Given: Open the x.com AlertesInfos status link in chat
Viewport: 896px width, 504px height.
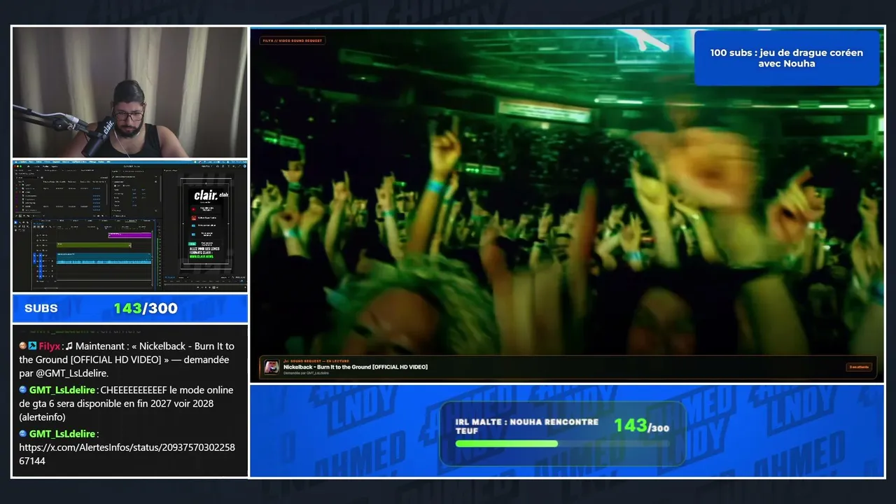Looking at the screenshot, I should (x=127, y=454).
